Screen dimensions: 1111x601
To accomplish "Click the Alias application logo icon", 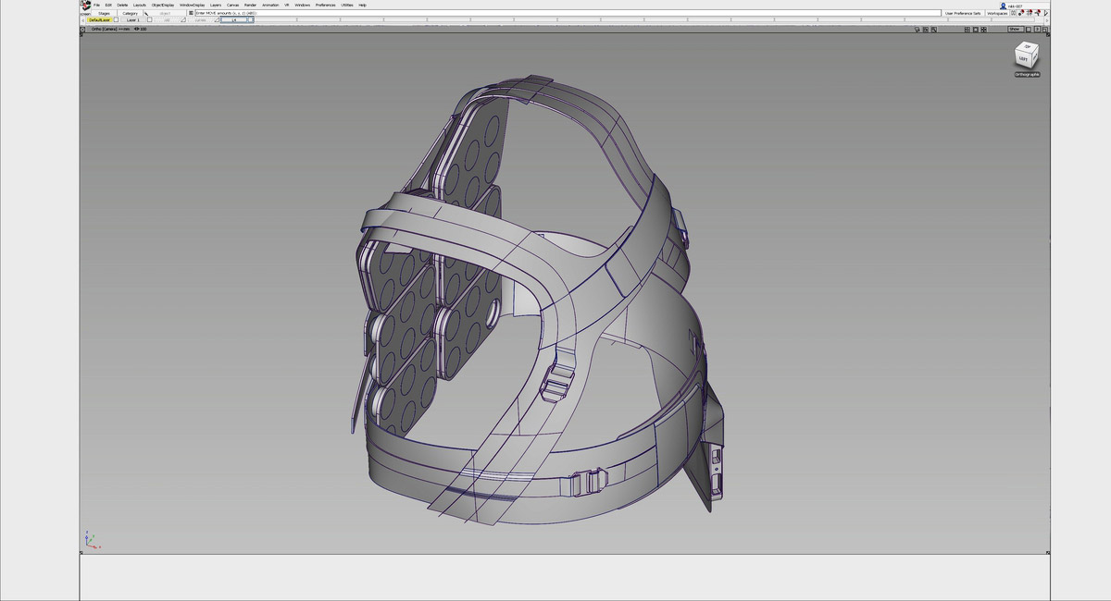I will (x=85, y=6).
